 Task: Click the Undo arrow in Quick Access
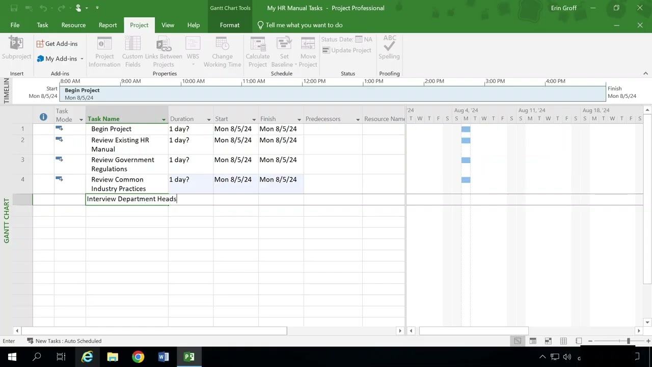pos(44,8)
